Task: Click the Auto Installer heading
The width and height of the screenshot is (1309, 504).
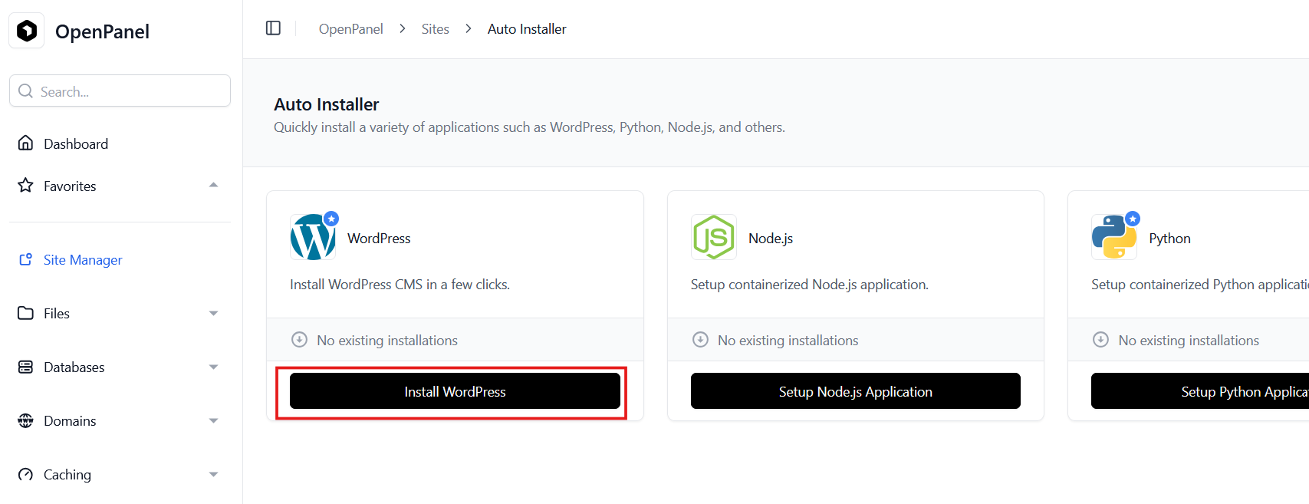Action: pyautogui.click(x=327, y=104)
